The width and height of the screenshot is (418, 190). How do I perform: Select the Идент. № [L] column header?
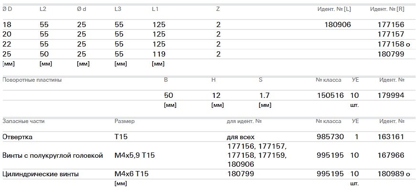(x=334, y=9)
